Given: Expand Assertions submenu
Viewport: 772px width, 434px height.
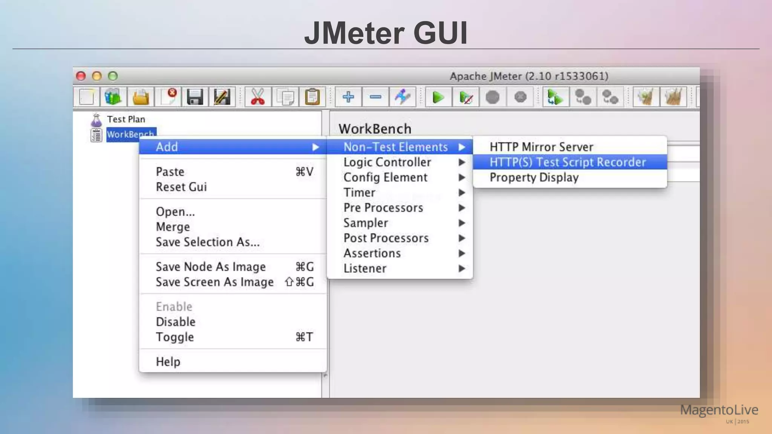Looking at the screenshot, I should point(400,253).
